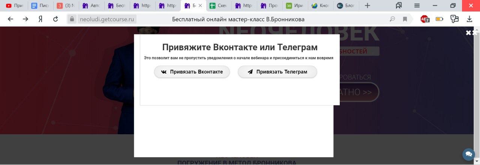The width and height of the screenshot is (480, 165).
Task: Reload the page with the refresh icon
Action: (x=55, y=19)
